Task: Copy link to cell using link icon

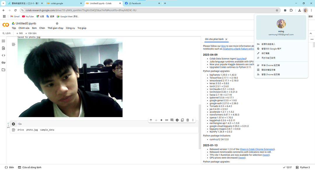Action: (x=167, y=120)
